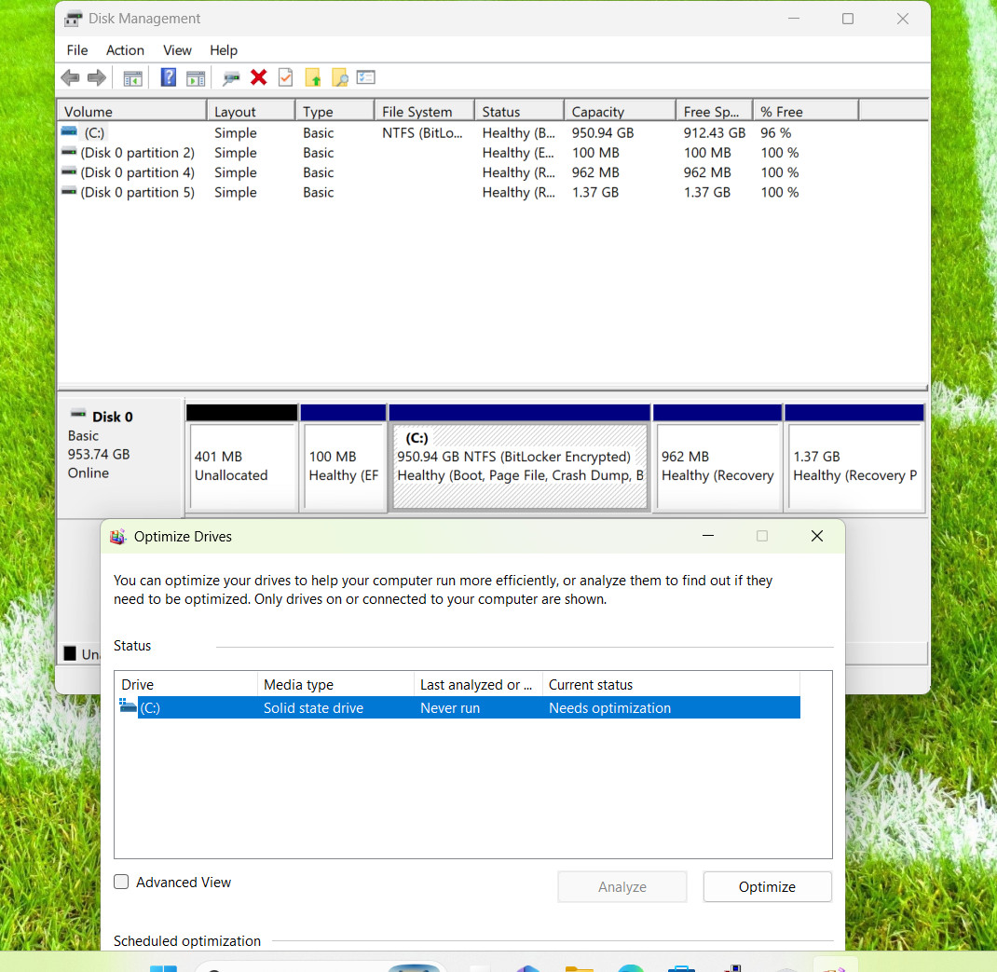Sort by the Free Space column header
Screen dimensions: 997x972
coord(714,111)
